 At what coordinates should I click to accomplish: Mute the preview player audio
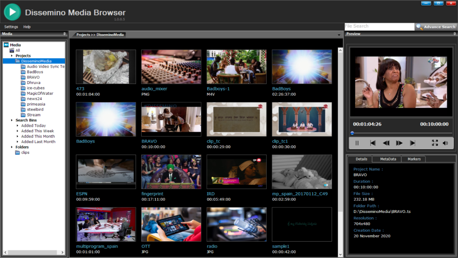pyautogui.click(x=445, y=143)
